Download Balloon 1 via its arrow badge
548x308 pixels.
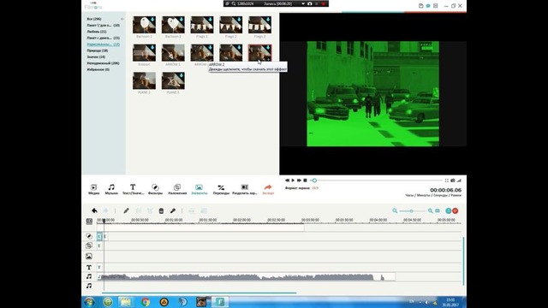tap(152, 20)
